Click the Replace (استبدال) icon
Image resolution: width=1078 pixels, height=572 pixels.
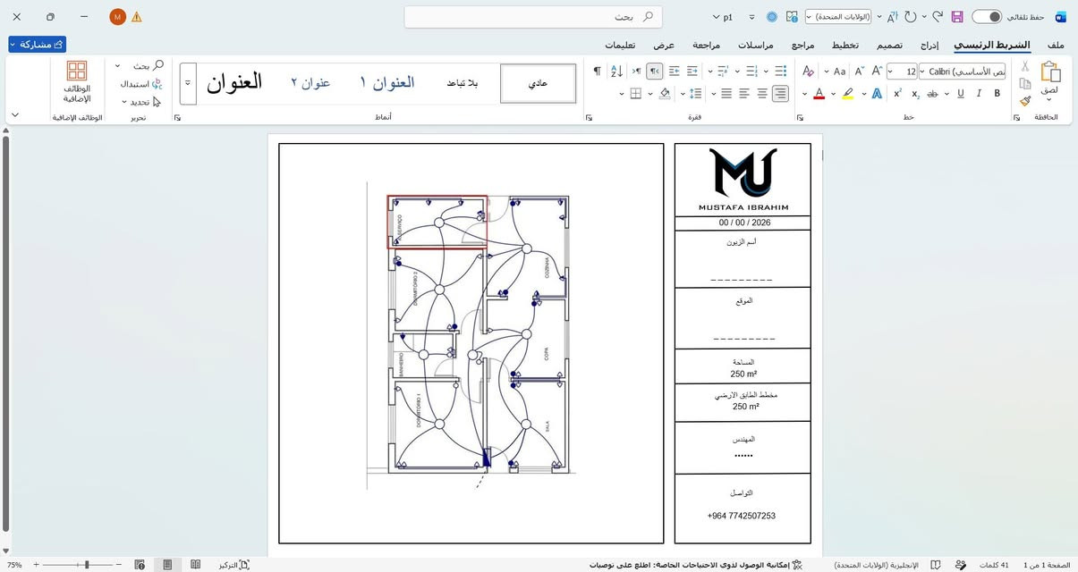pos(157,84)
